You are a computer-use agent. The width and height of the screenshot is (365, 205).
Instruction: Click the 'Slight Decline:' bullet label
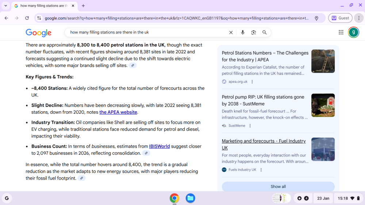(47, 105)
